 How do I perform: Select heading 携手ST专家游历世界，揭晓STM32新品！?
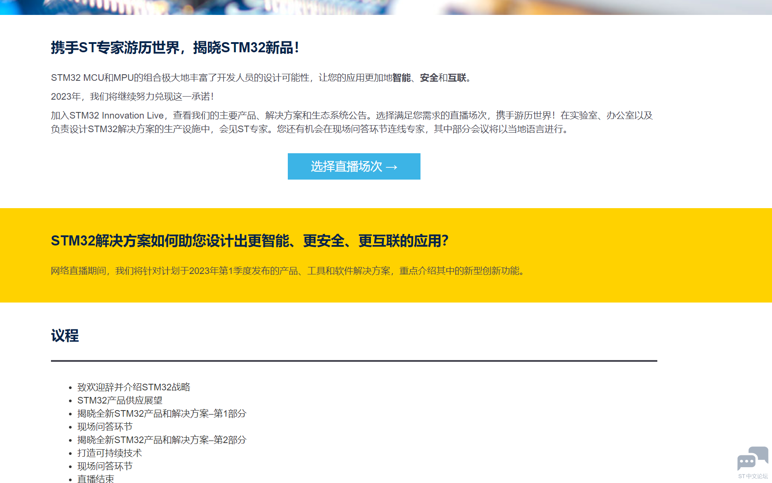pyautogui.click(x=175, y=47)
